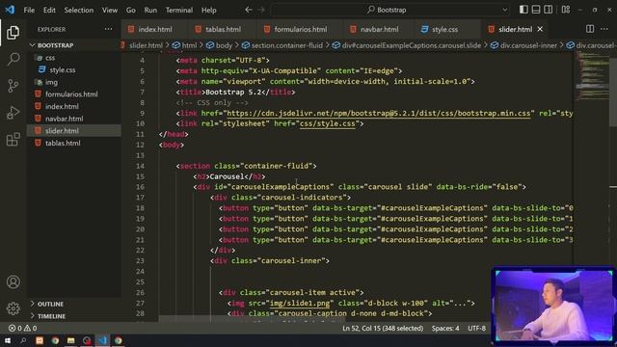Switch to the formularios.html tab
The width and height of the screenshot is (617, 347).
click(x=301, y=29)
